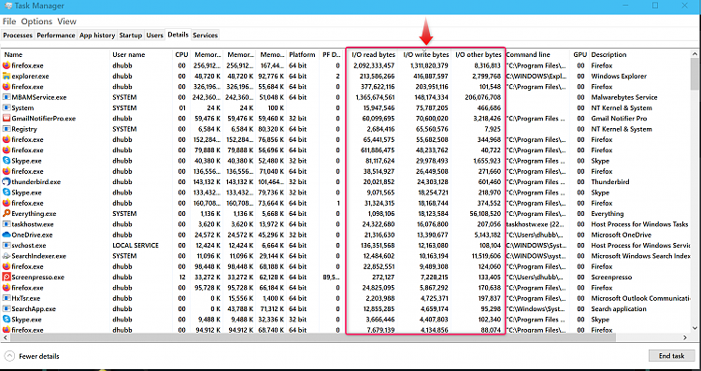The image size is (701, 371).
Task: Click the HxTsr.exe process icon
Action: 7,298
